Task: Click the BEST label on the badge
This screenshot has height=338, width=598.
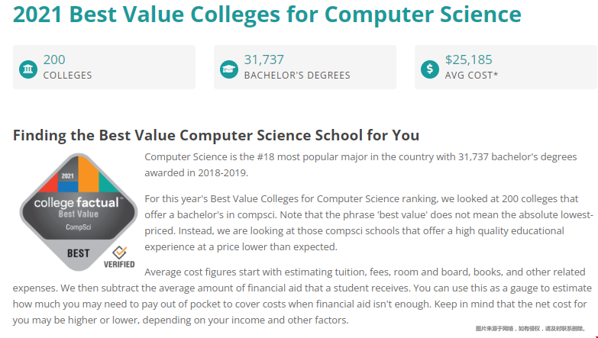Action: (78, 253)
